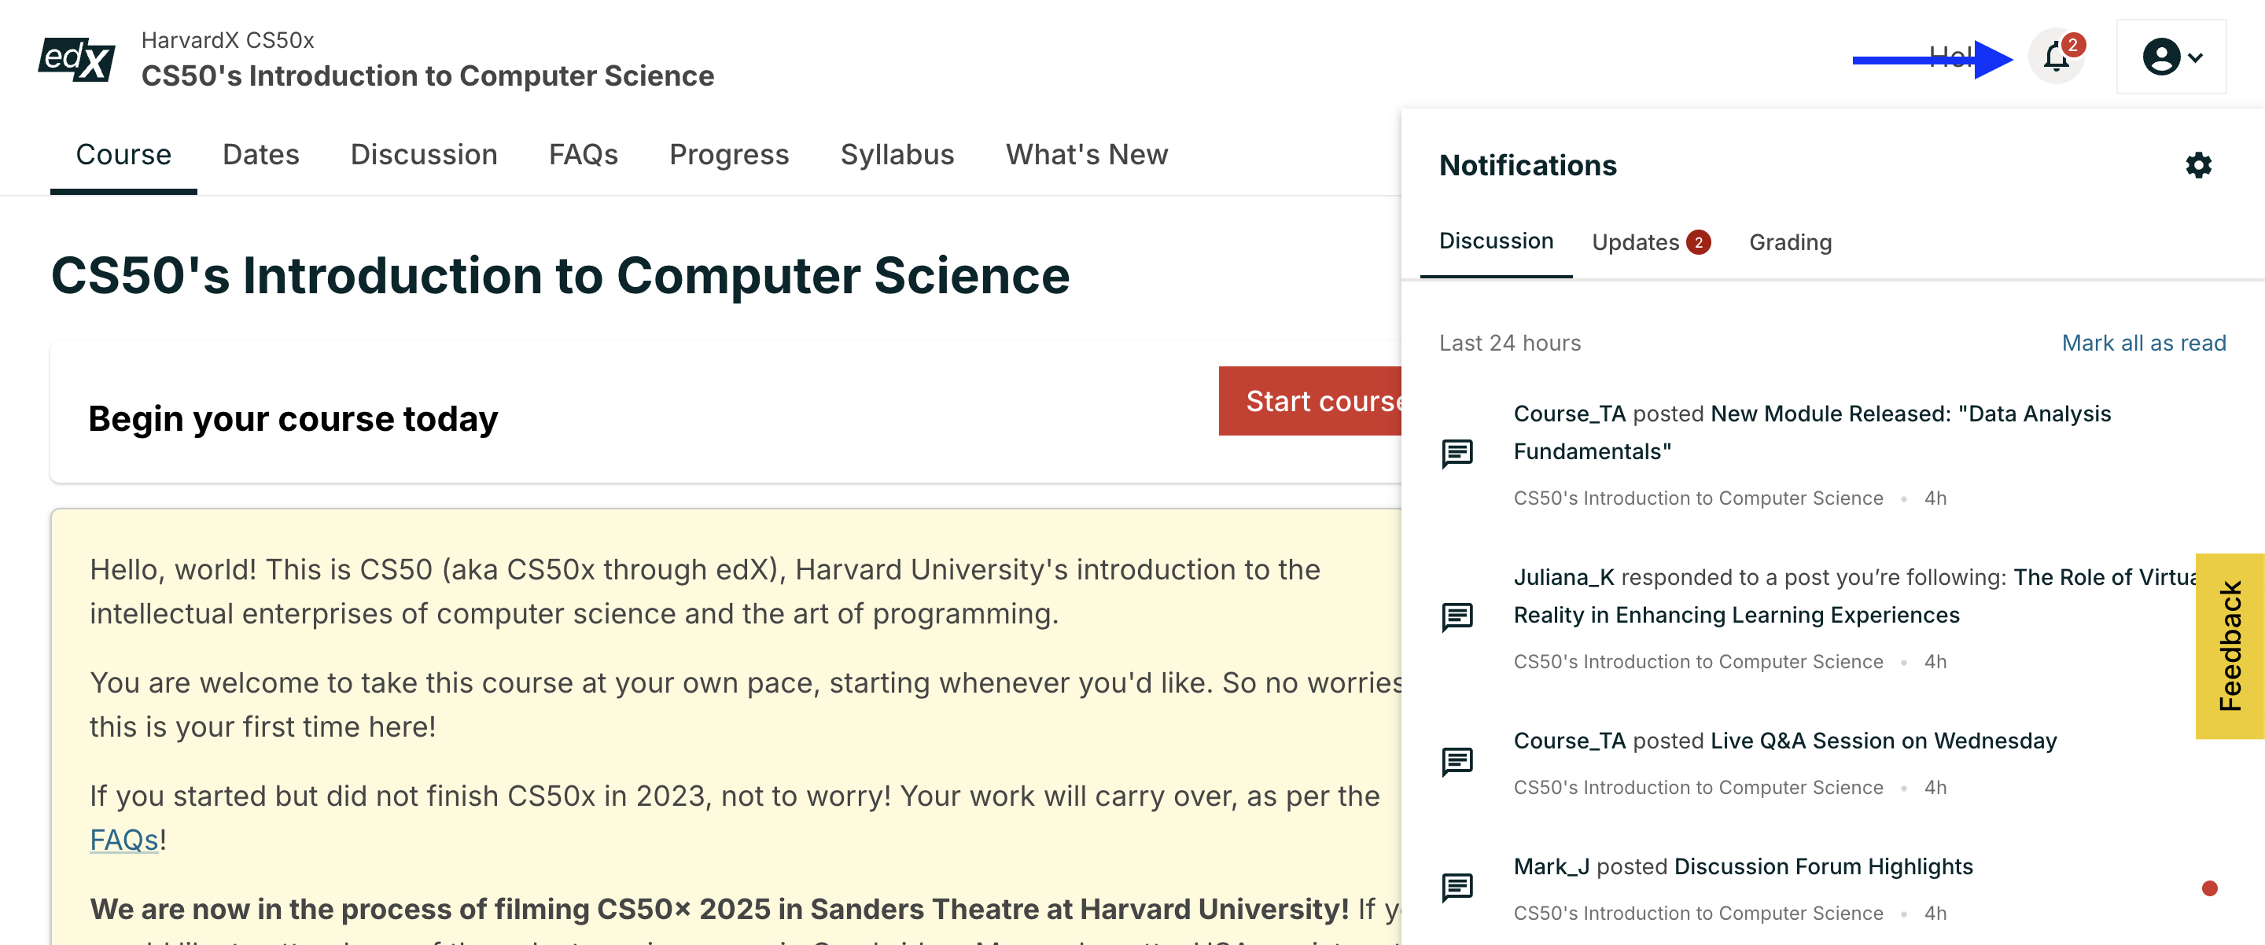This screenshot has width=2265, height=945.
Task: Click the edX logo
Action: click(x=76, y=59)
